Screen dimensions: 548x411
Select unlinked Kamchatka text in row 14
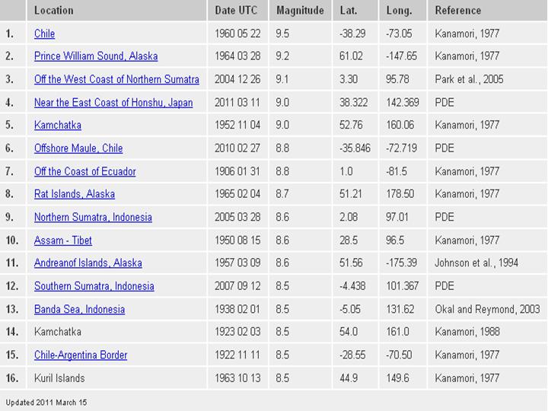(x=58, y=332)
